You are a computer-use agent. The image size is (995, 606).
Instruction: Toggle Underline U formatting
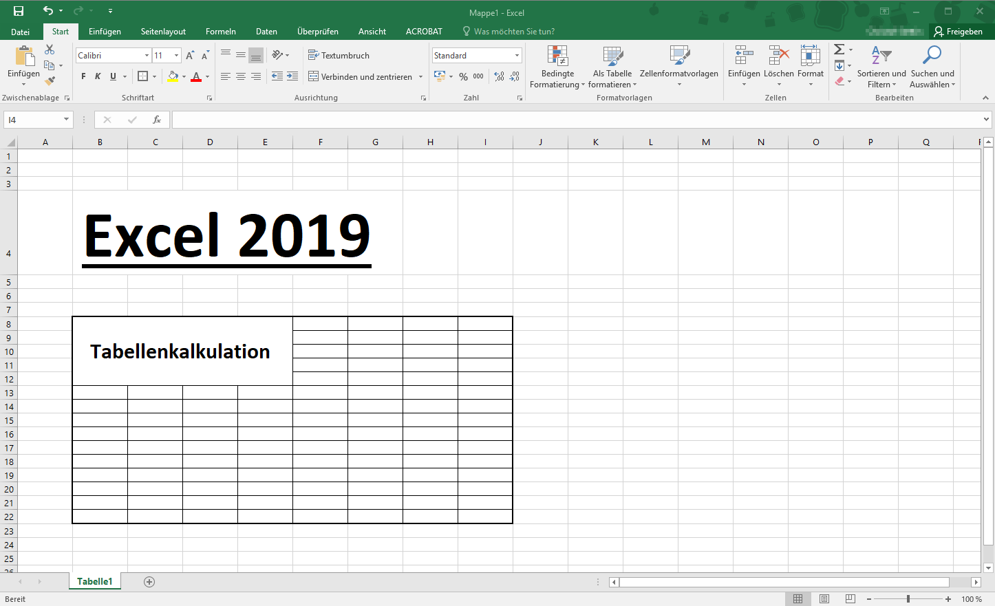113,76
